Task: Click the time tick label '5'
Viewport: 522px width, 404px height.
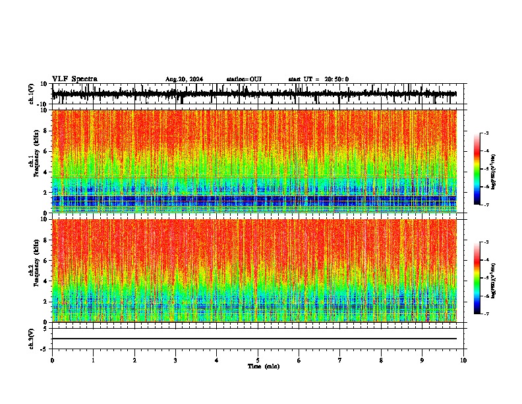Action: (x=258, y=360)
